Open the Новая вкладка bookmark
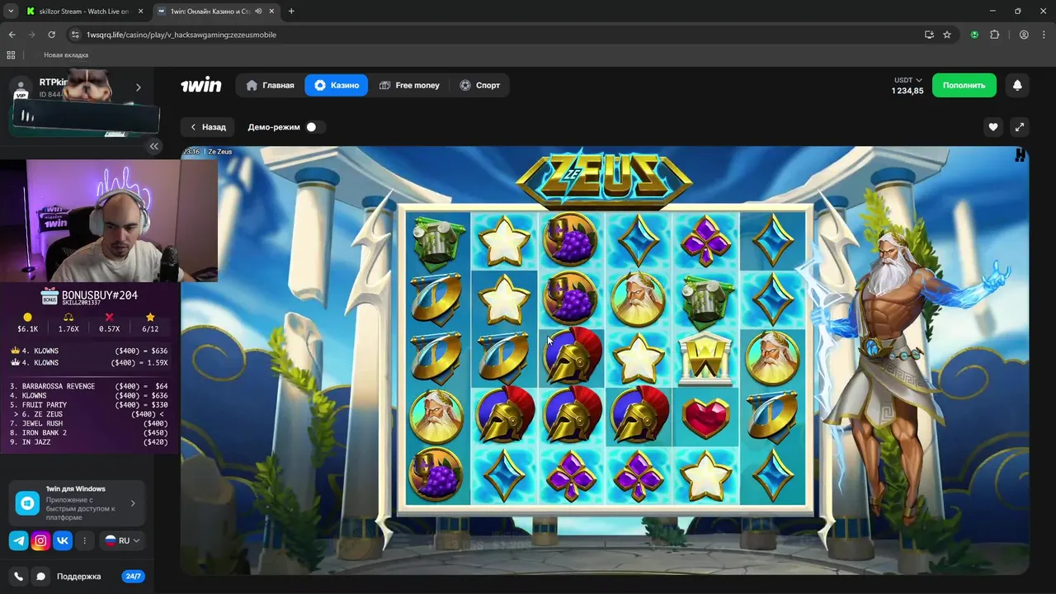 (x=66, y=55)
